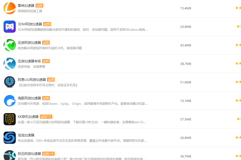Select the star rating for 迅游加速器专版
This screenshot has width=241, height=160.
pyautogui.click(x=238, y=63)
